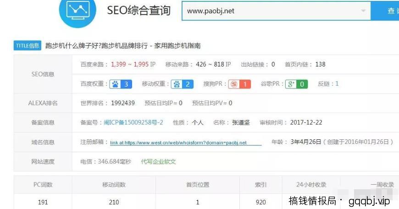Click the SEO综合查询 heading text
Screen dimensions: 399x209
[x=139, y=11]
